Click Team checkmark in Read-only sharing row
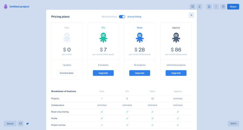Image resolution: width=243 pixels, height=130 pixels. click(x=153, y=112)
